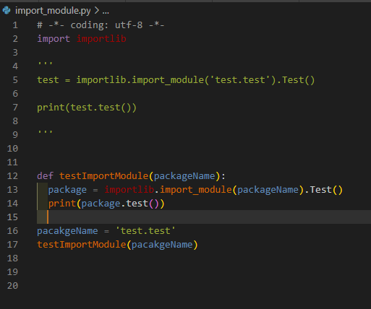Click the Python file icon in breadcrumb
The image size is (371, 309).
[x=7, y=10]
